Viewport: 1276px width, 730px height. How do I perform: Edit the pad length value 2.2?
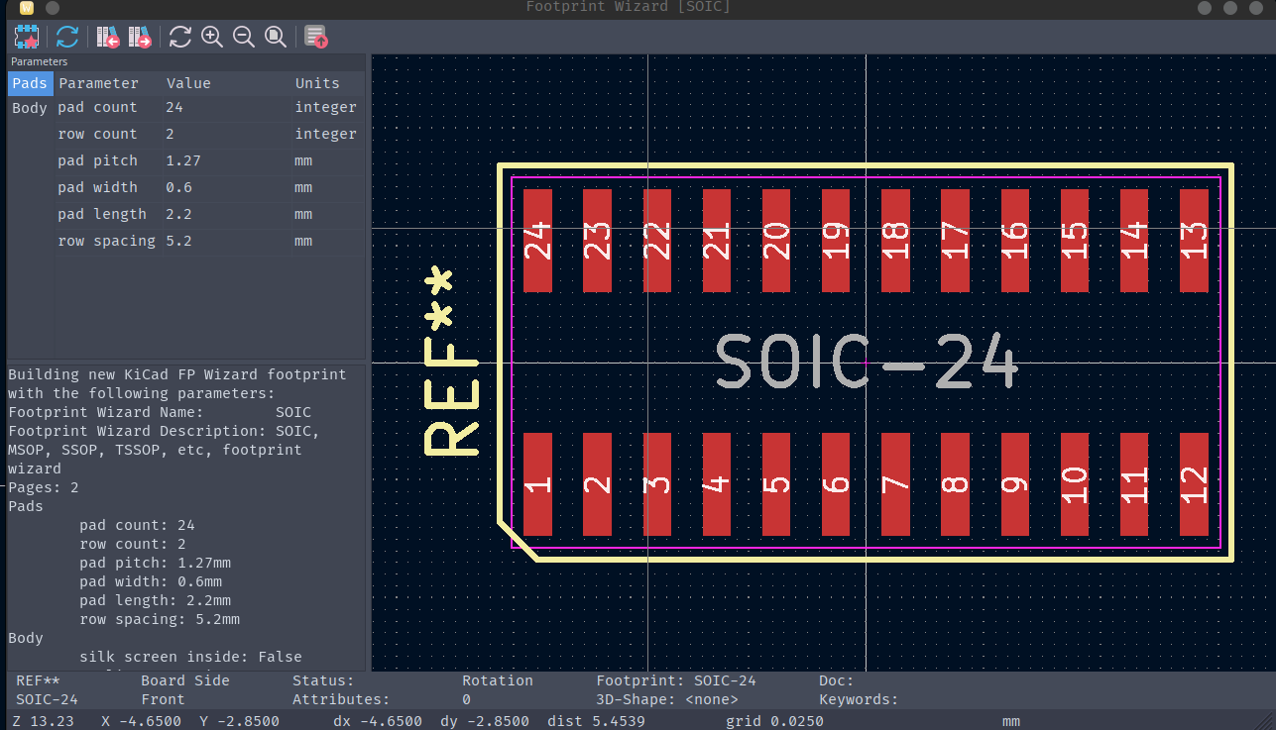226,214
